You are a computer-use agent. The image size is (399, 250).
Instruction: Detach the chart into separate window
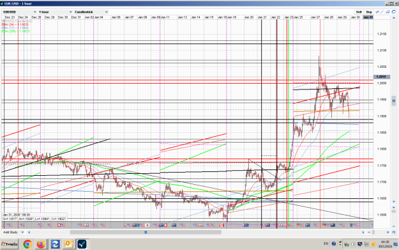tap(393, 12)
